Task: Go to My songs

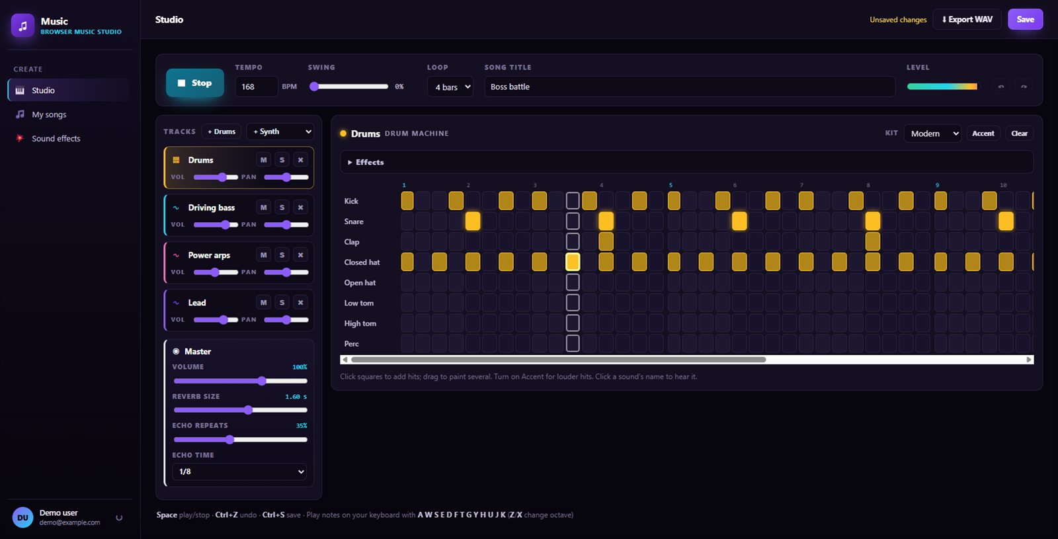Action: click(x=69, y=114)
